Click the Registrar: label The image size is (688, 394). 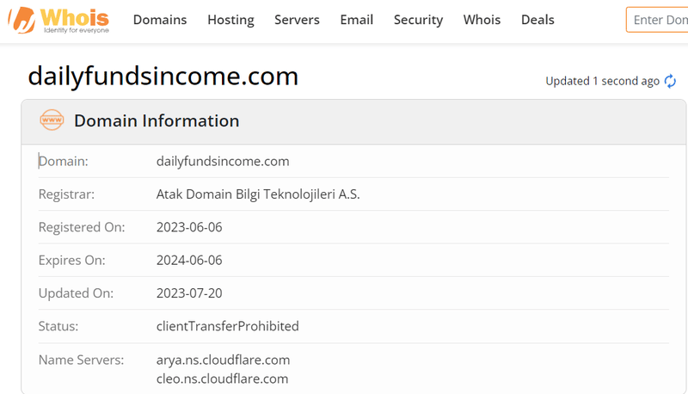pos(66,194)
